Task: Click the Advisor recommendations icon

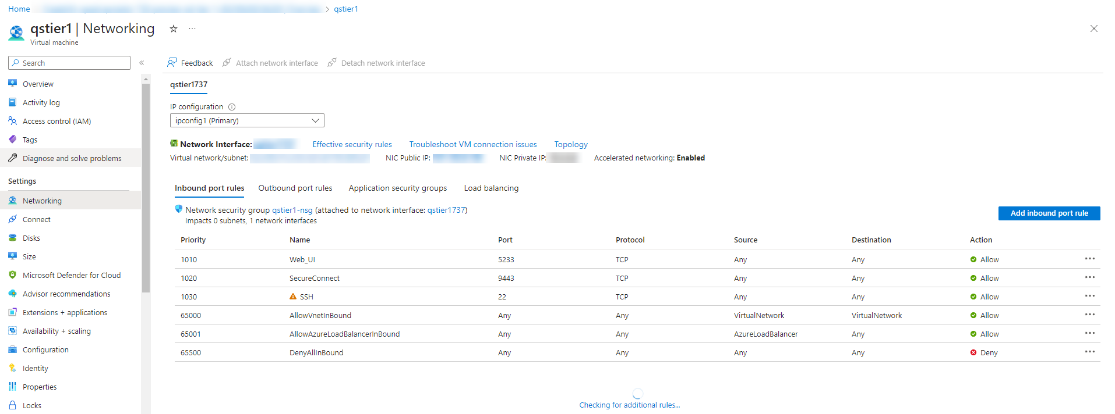Action: coord(12,294)
